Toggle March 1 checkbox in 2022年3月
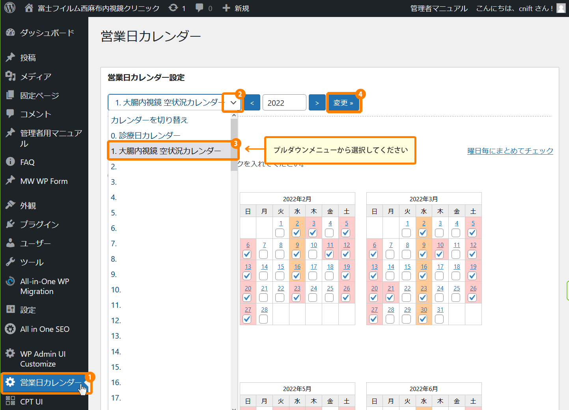 (x=407, y=233)
